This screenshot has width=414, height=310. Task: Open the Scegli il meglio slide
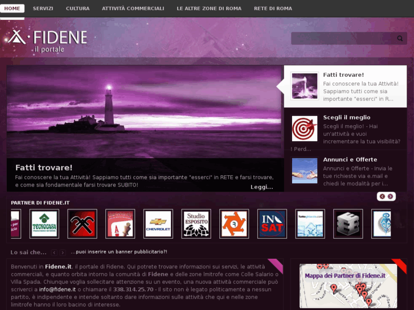pyautogui.click(x=347, y=117)
